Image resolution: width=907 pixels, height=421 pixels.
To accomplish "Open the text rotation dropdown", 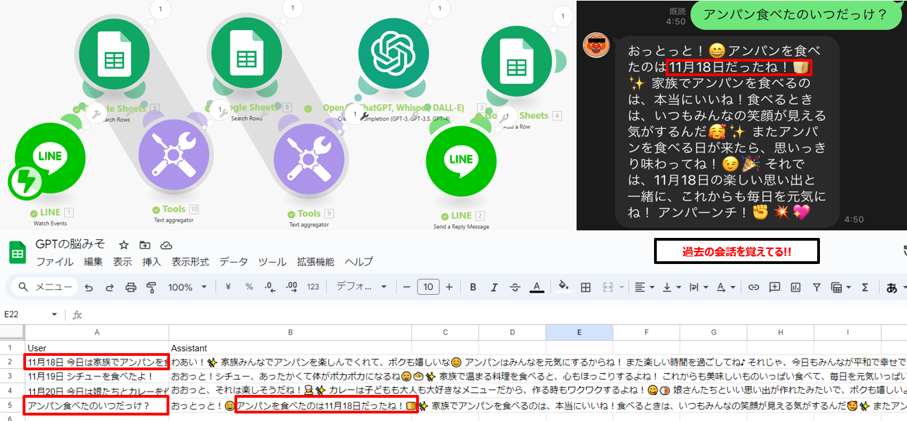I will point(725,287).
